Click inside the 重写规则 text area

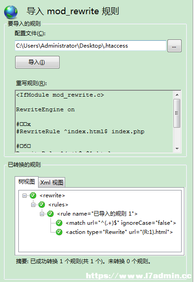[94, 122]
